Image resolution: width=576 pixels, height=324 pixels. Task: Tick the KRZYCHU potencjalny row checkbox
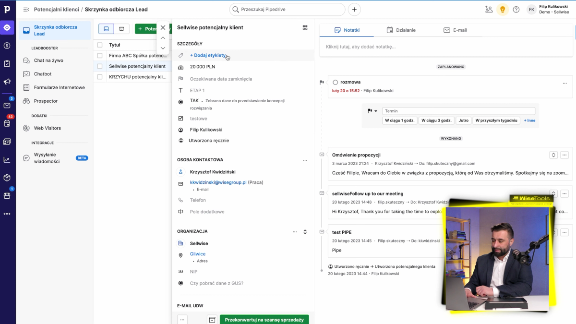click(x=100, y=77)
